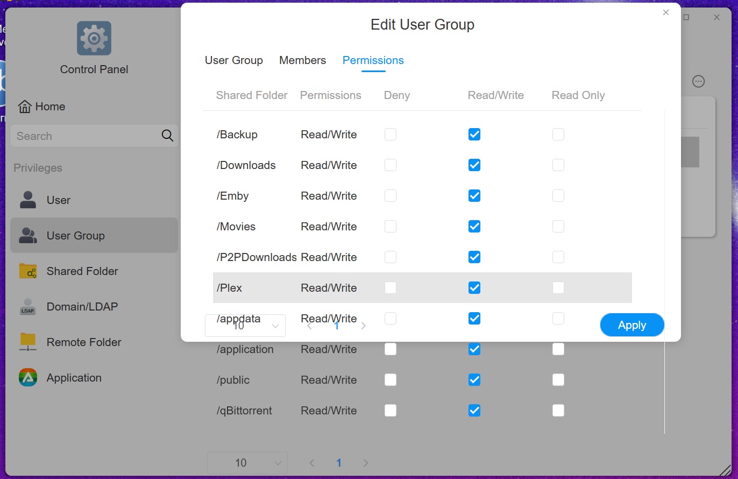Check Read Only for the /Emby folder
This screenshot has height=479, width=738.
558,196
